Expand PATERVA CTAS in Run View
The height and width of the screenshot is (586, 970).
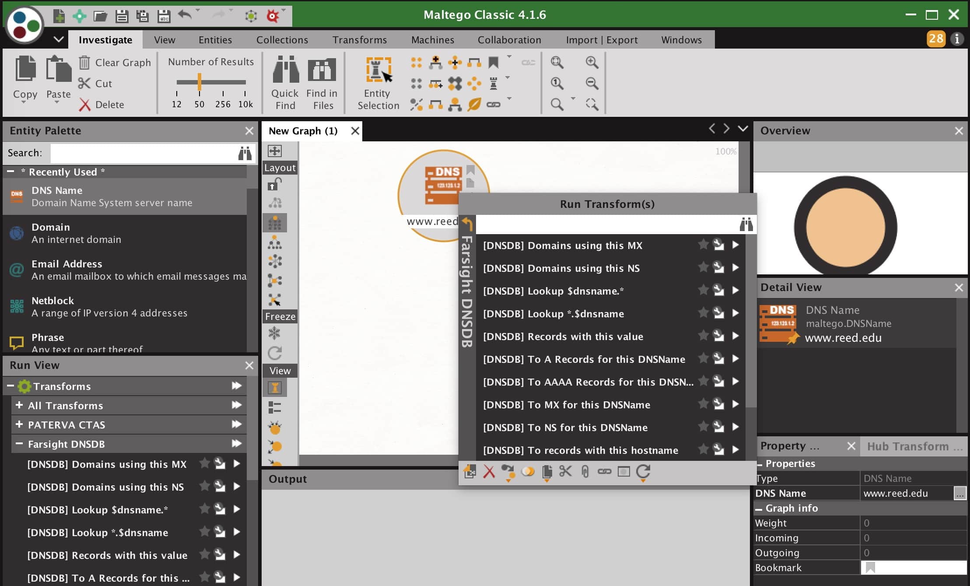pyautogui.click(x=19, y=425)
